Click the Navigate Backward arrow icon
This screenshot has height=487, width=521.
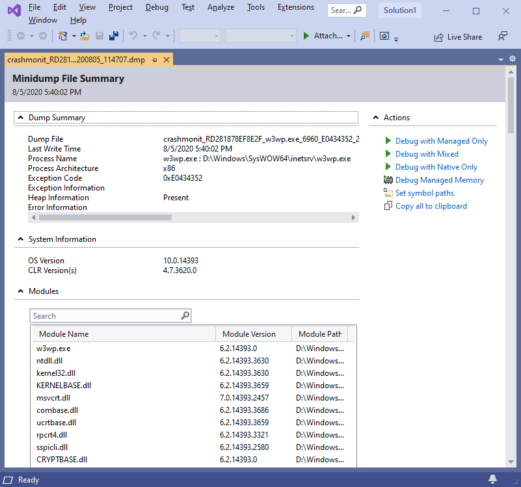pos(20,36)
